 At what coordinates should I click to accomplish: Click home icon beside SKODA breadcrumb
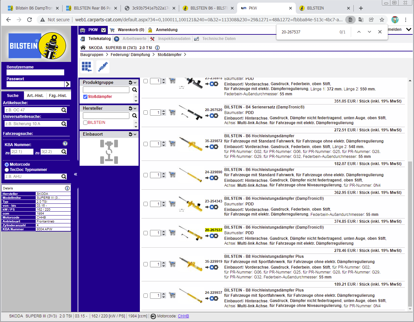(x=83, y=48)
